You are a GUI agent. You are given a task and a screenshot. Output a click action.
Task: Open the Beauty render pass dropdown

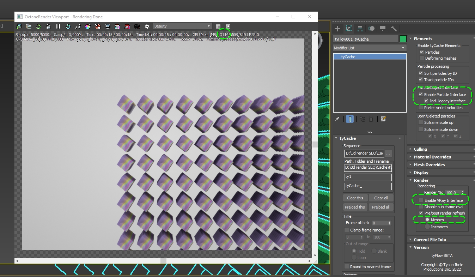[x=183, y=26]
